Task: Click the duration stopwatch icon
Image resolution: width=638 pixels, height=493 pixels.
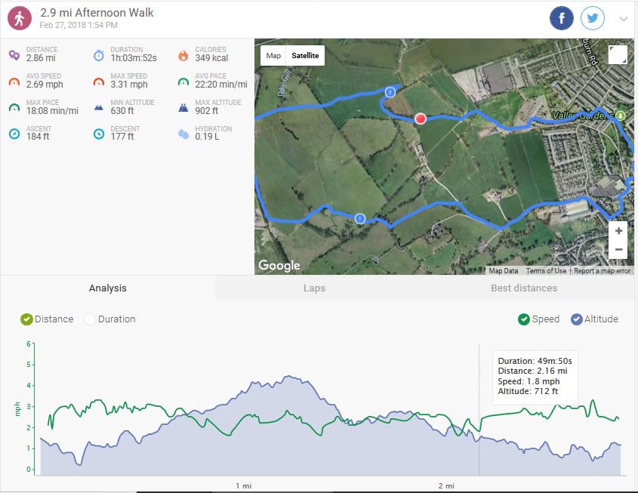Action: point(98,54)
